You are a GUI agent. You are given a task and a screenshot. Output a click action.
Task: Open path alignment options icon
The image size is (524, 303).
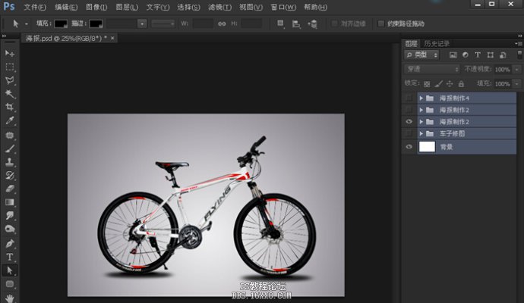pos(296,23)
